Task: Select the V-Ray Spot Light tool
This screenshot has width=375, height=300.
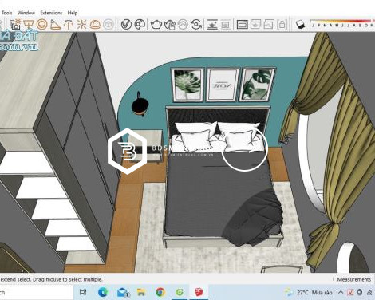Action: coord(56,25)
